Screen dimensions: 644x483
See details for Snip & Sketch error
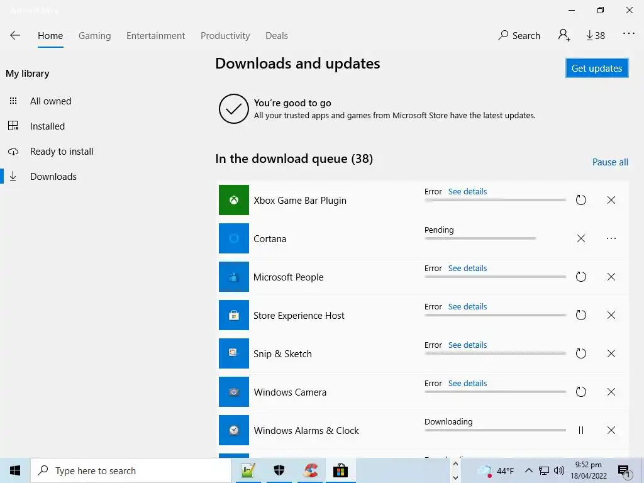pos(467,345)
